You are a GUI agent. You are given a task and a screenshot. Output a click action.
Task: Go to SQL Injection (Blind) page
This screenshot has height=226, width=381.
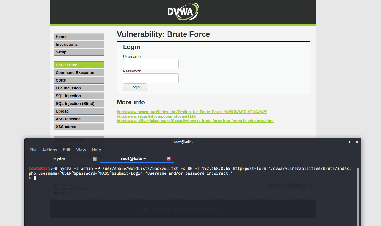[79, 104]
